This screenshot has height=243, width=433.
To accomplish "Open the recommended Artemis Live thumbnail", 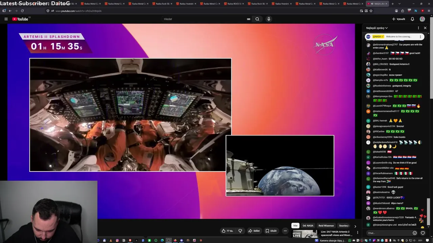I will pos(304,234).
